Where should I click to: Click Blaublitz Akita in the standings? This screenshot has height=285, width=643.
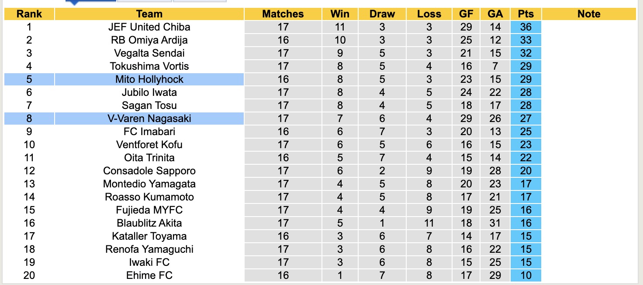click(x=149, y=223)
